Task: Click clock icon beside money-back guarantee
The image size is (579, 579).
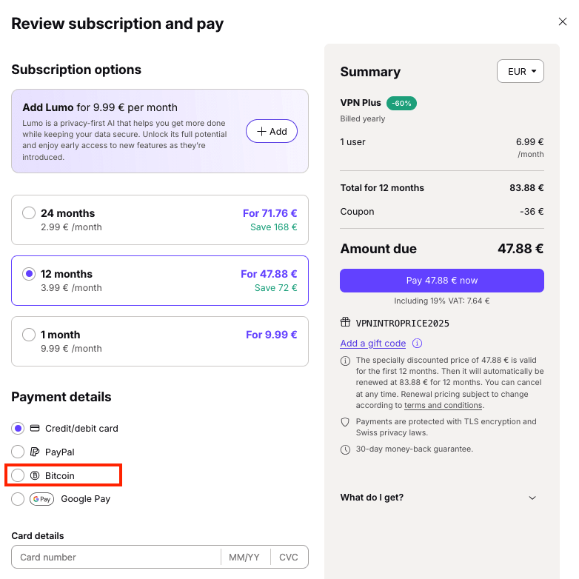Action: click(x=345, y=449)
